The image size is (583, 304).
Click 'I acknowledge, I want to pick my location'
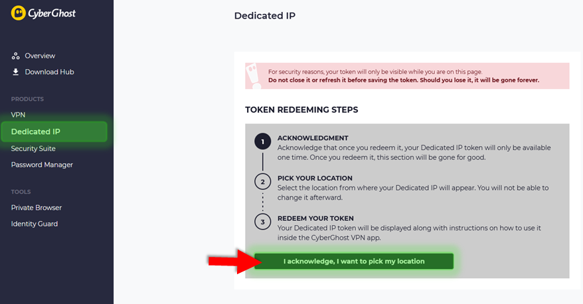(x=354, y=262)
